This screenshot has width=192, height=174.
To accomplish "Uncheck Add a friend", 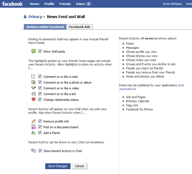I will (x=40, y=133).
